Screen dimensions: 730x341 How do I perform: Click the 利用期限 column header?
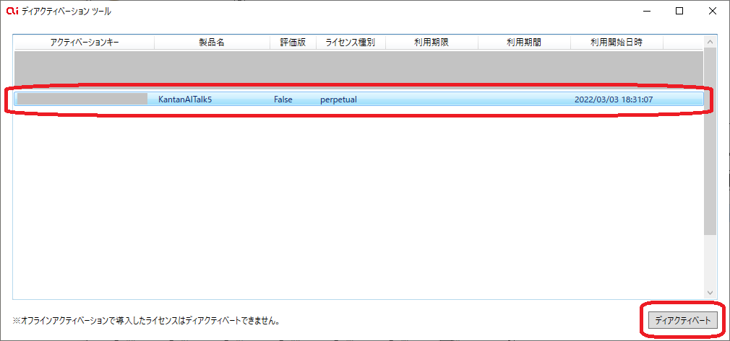click(431, 43)
